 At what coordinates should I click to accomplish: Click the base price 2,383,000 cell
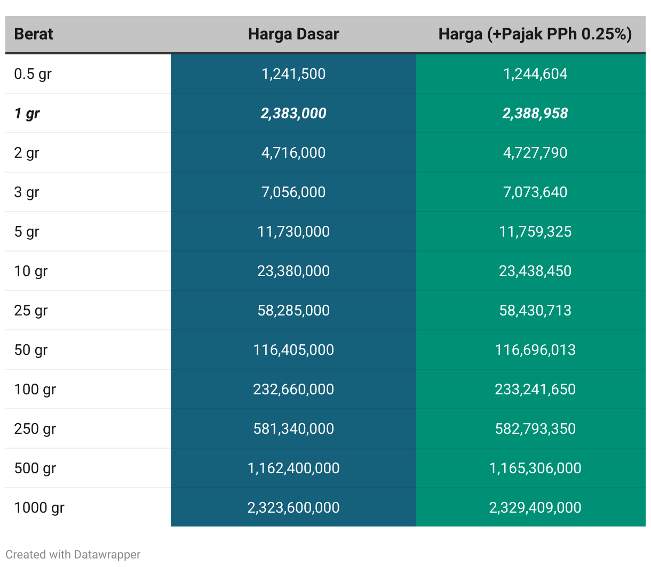coord(293,113)
